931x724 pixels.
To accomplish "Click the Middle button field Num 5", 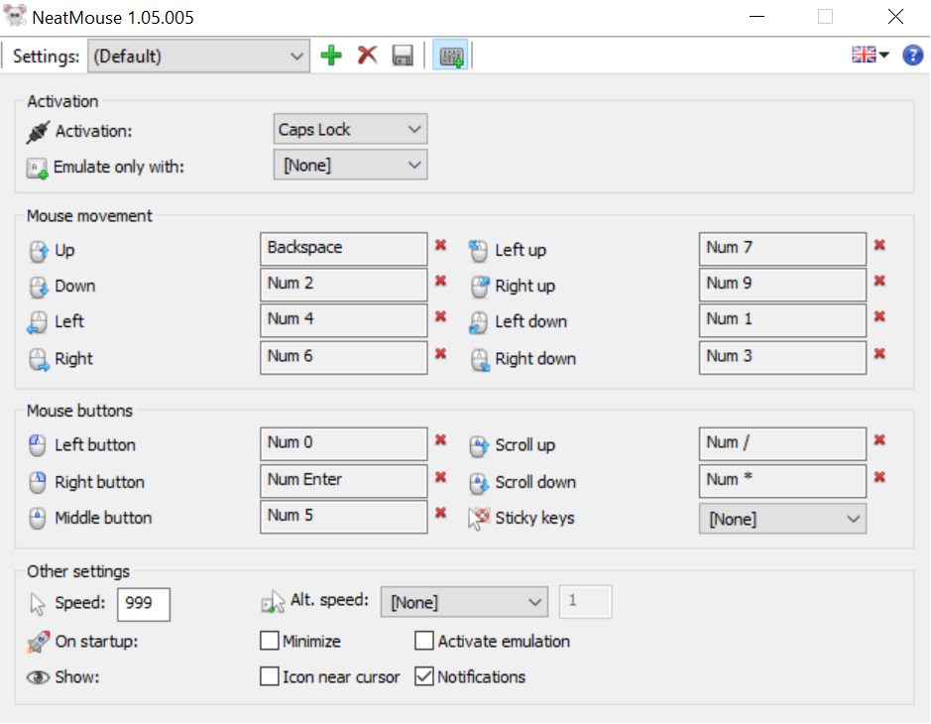I will click(344, 517).
